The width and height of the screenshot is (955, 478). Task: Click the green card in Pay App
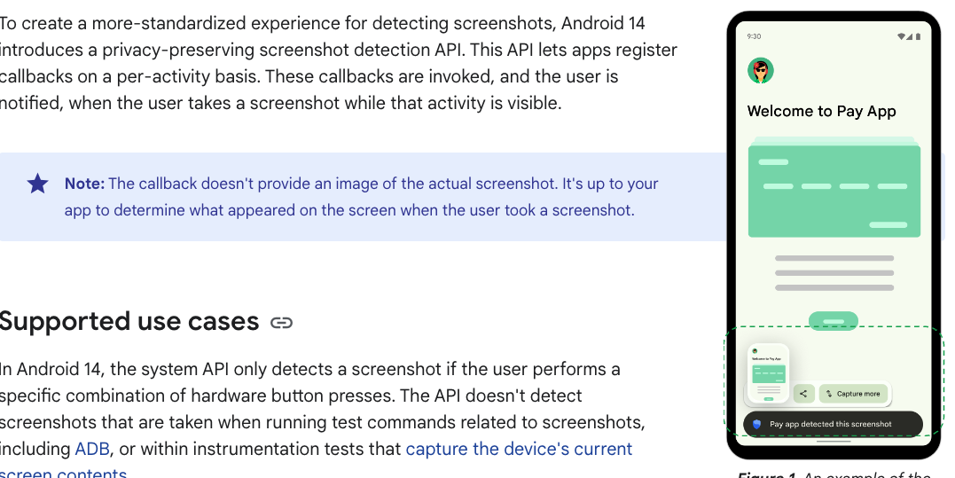[834, 191]
